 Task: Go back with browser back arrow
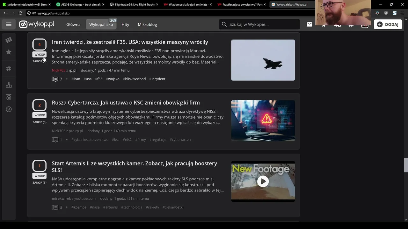click(x=5, y=13)
